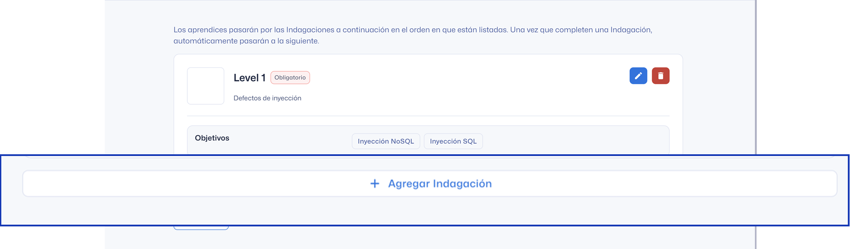Click the vertical scrollbar at right edge
The height and width of the screenshot is (249, 850).
(756, 78)
